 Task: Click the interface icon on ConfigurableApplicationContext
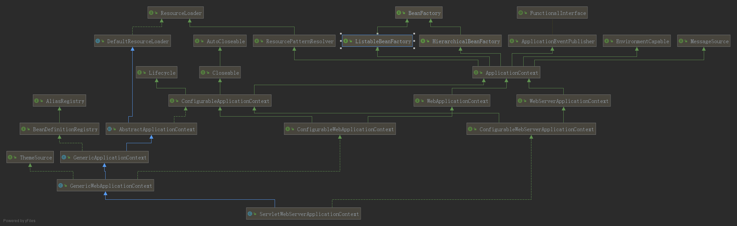[x=172, y=101]
